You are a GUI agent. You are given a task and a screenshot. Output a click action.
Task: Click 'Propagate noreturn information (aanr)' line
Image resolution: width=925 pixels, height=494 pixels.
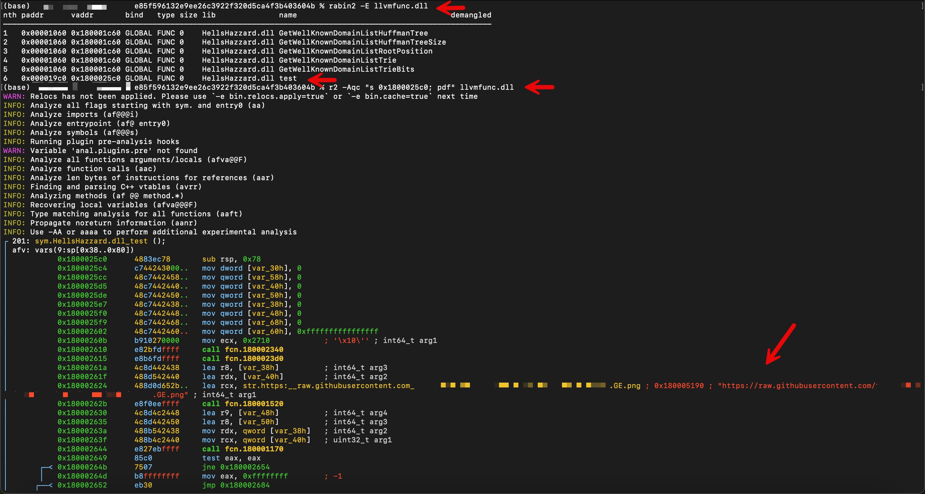[113, 223]
